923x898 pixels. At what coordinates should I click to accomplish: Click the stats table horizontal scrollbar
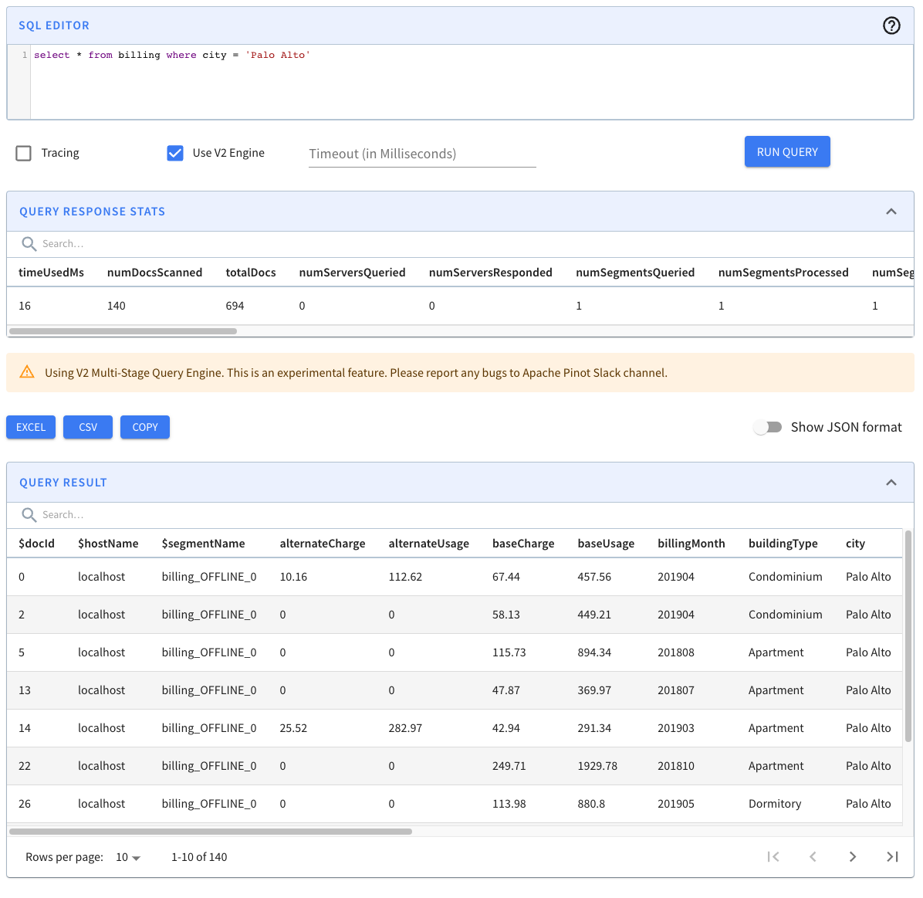coord(123,331)
